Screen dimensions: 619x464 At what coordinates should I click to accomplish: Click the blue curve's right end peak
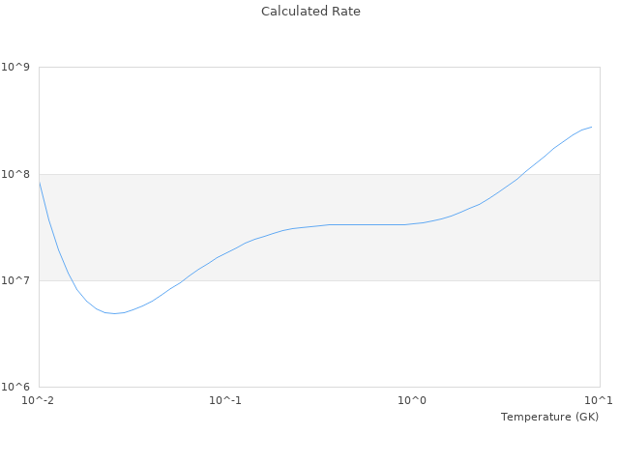click(591, 127)
